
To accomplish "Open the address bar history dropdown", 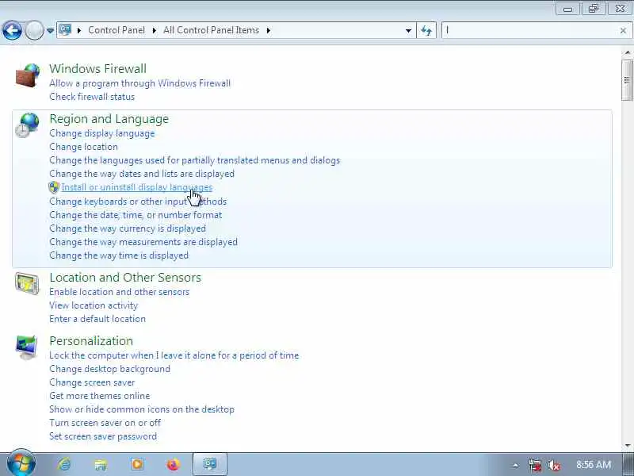I will pyautogui.click(x=408, y=31).
